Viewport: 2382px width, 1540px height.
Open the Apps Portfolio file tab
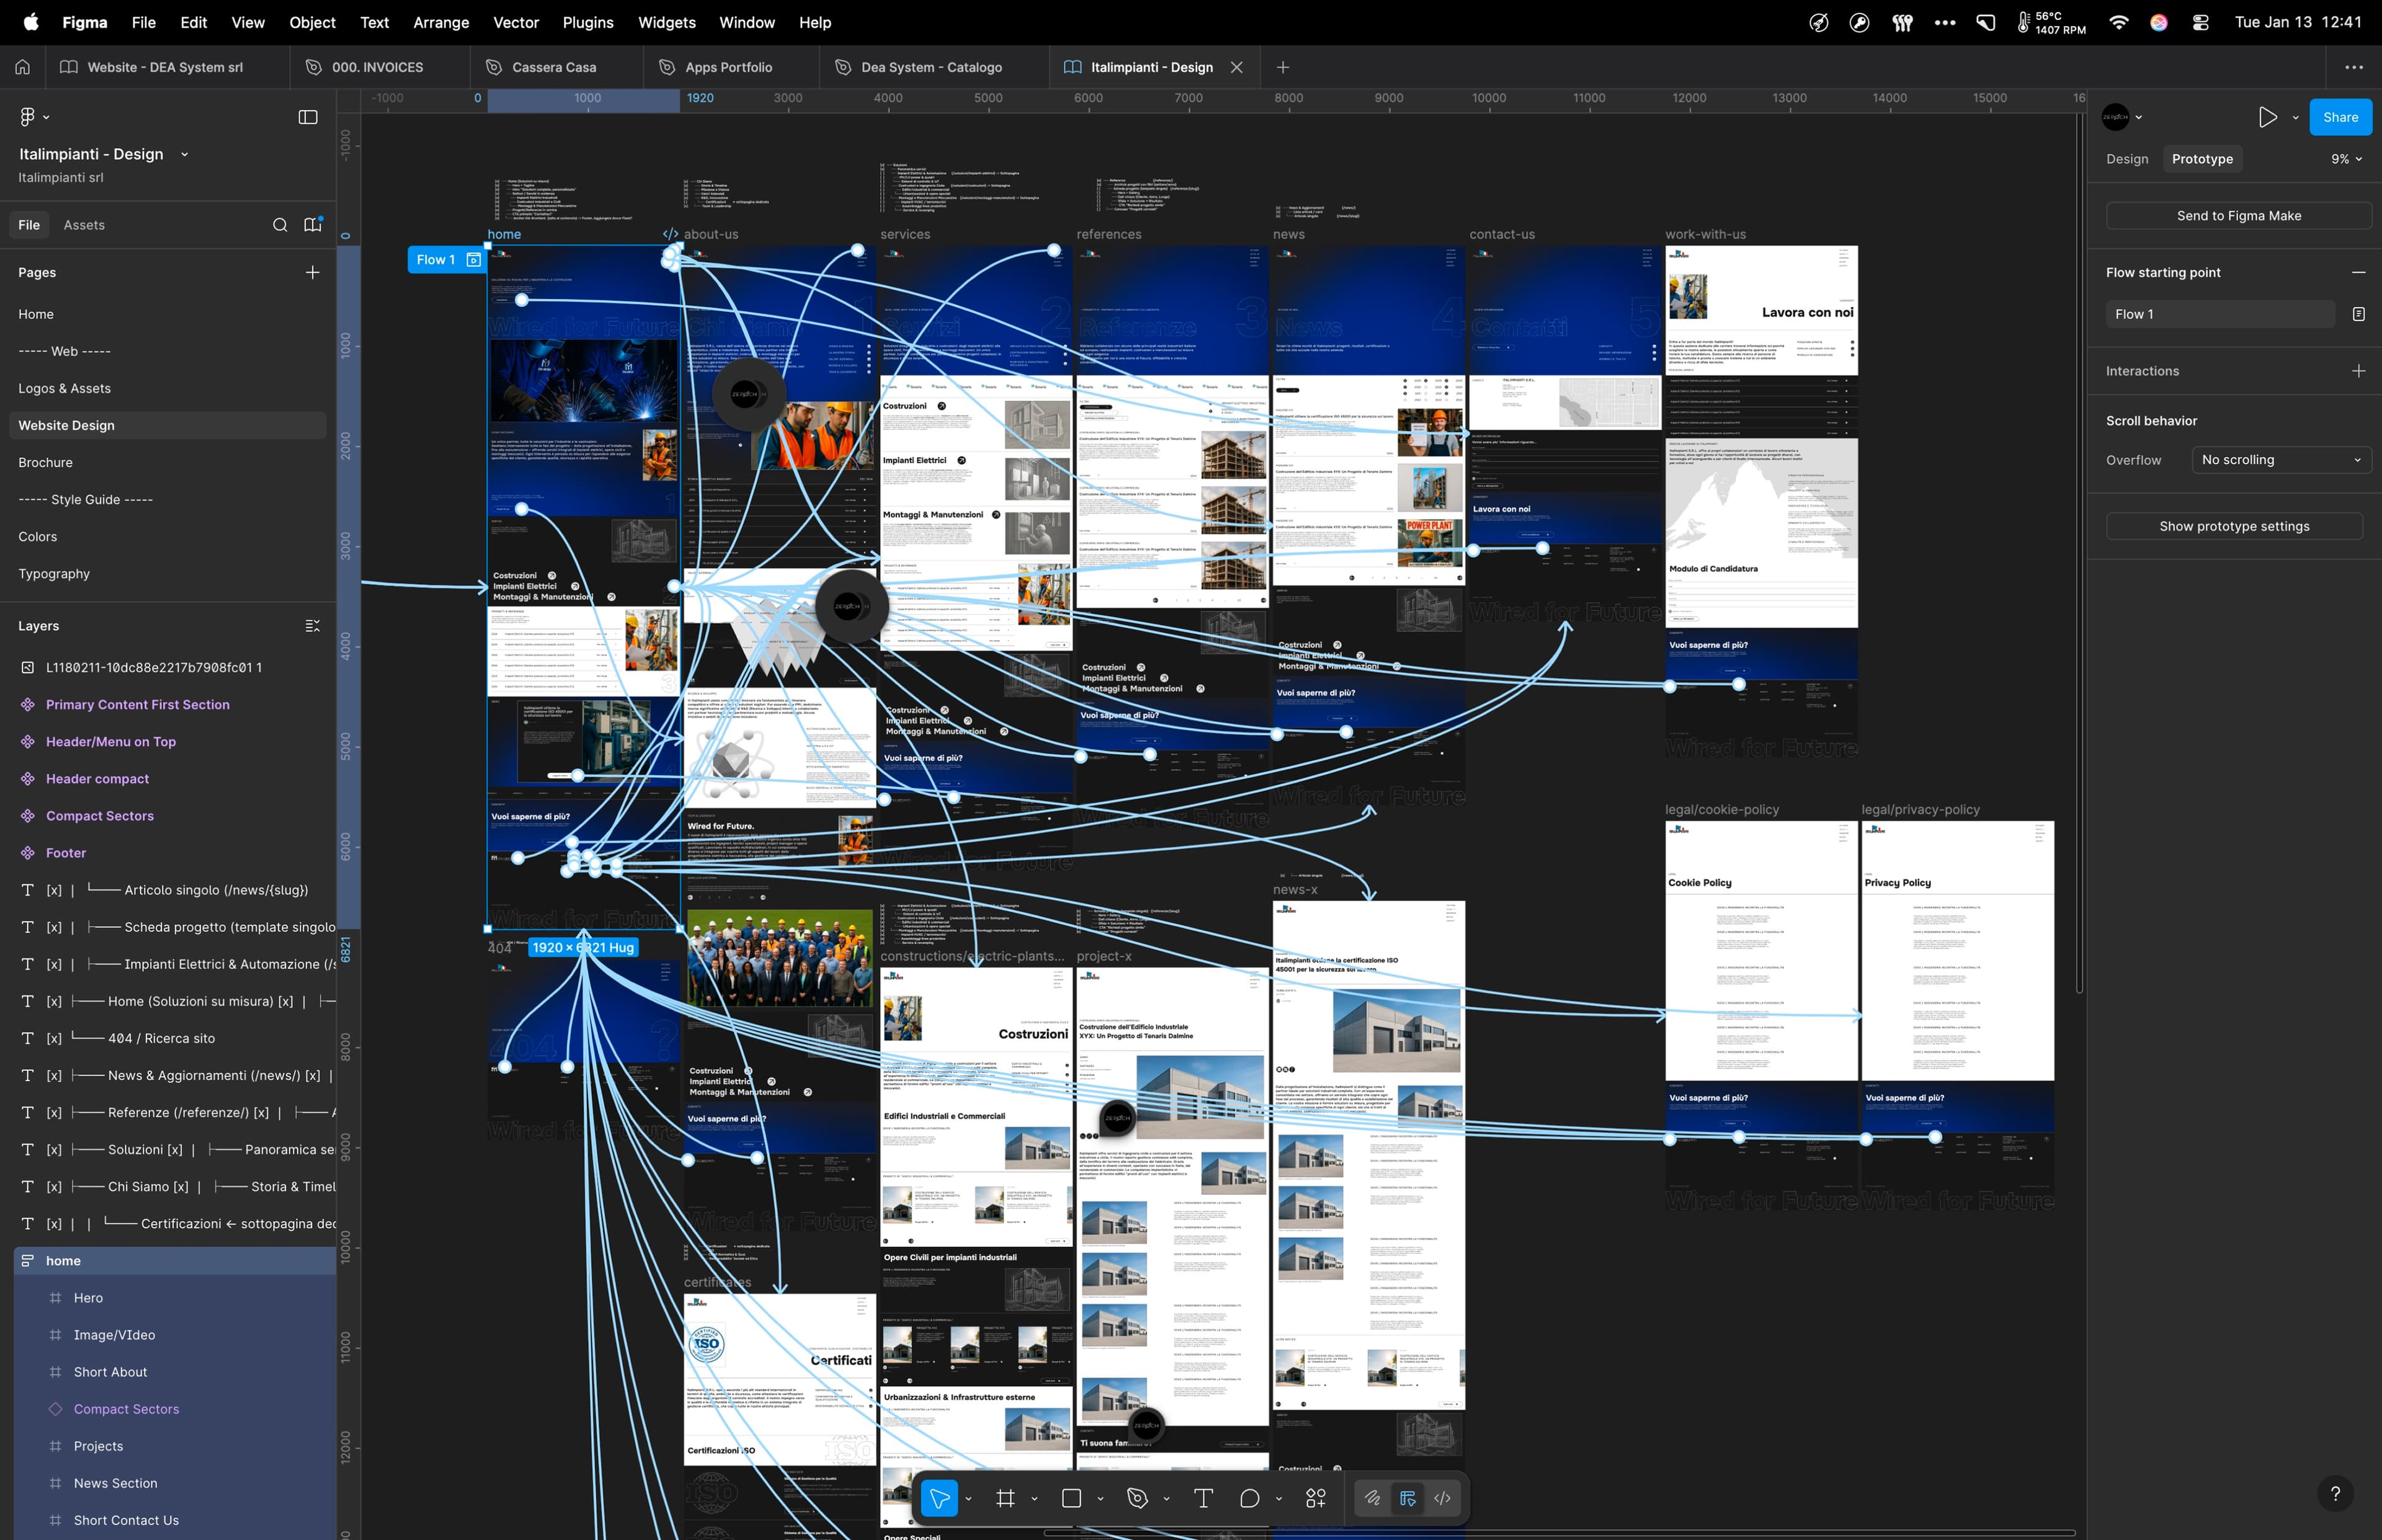[x=730, y=67]
